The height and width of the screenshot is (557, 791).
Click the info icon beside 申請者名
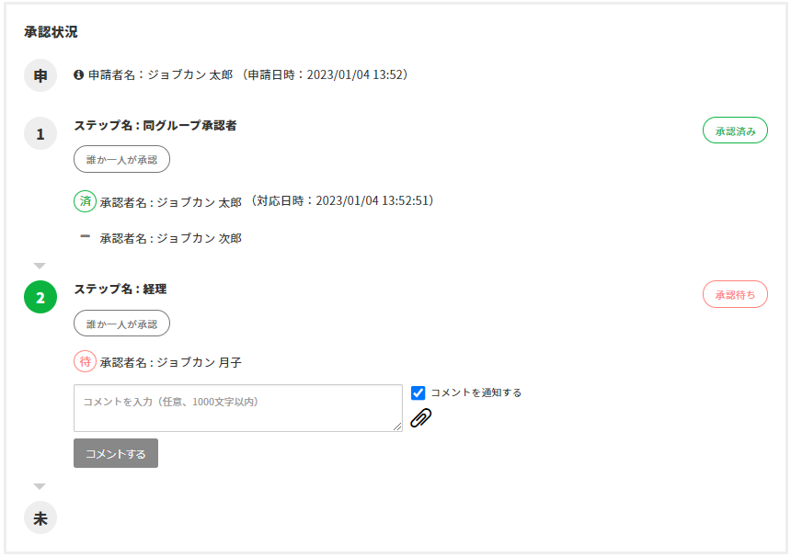tap(79, 74)
